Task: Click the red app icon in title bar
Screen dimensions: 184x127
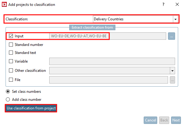Action: 4,4
